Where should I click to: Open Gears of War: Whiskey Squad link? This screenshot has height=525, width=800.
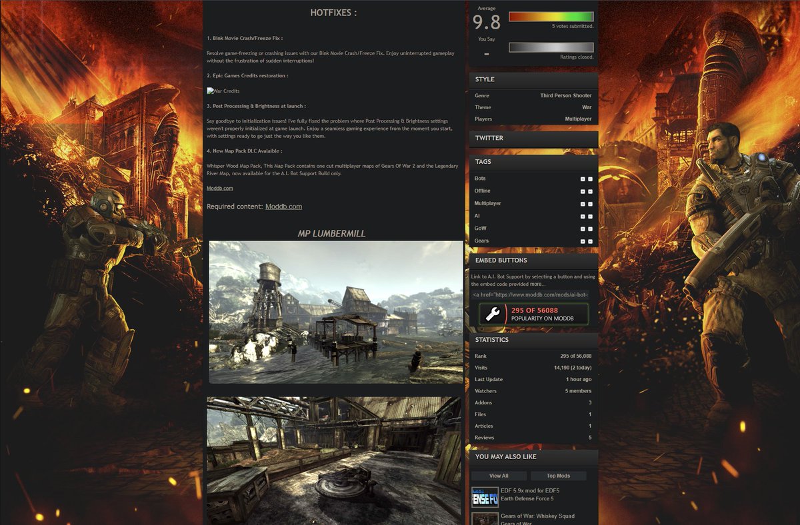click(537, 516)
